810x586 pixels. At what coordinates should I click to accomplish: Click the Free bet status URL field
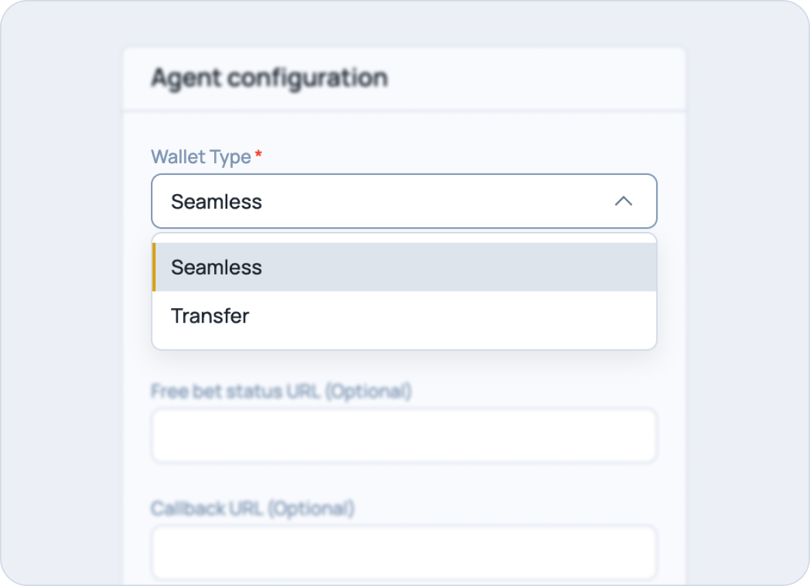(x=404, y=436)
